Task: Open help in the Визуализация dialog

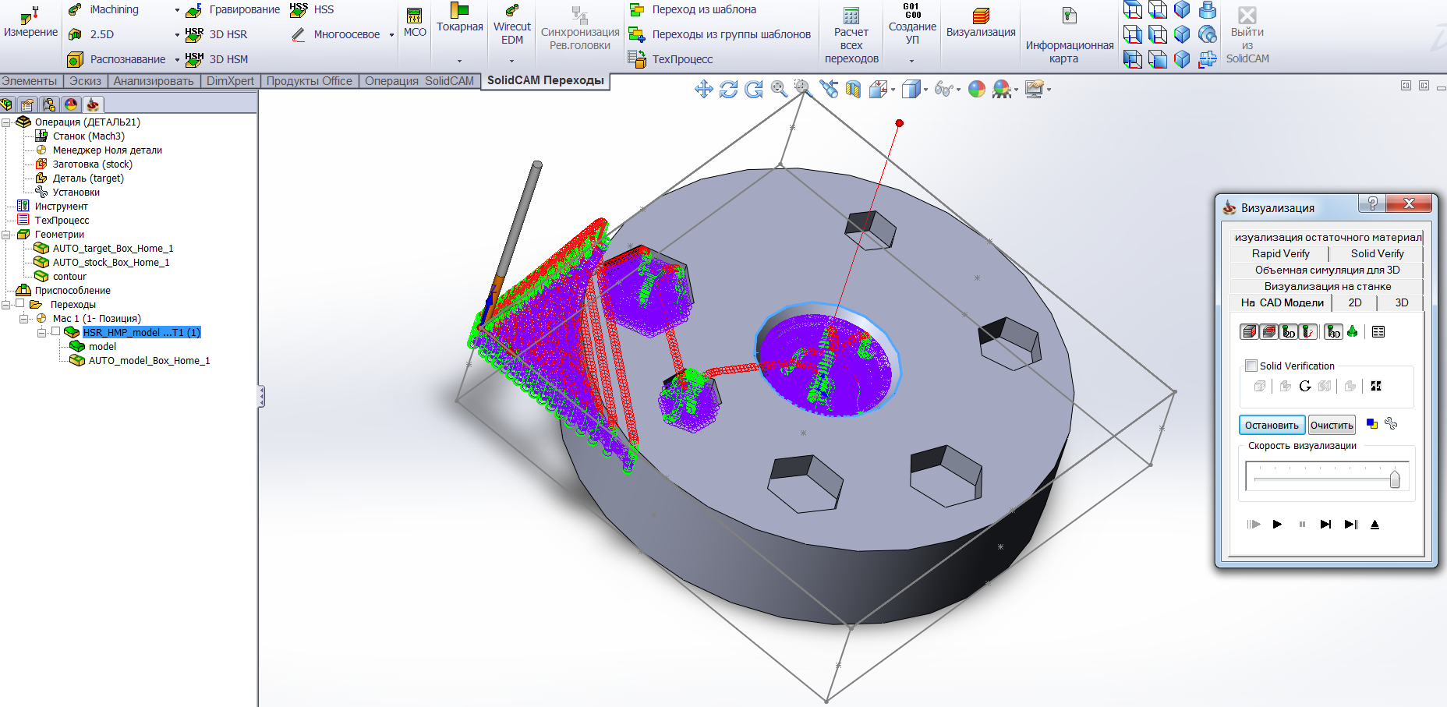Action: click(1372, 204)
